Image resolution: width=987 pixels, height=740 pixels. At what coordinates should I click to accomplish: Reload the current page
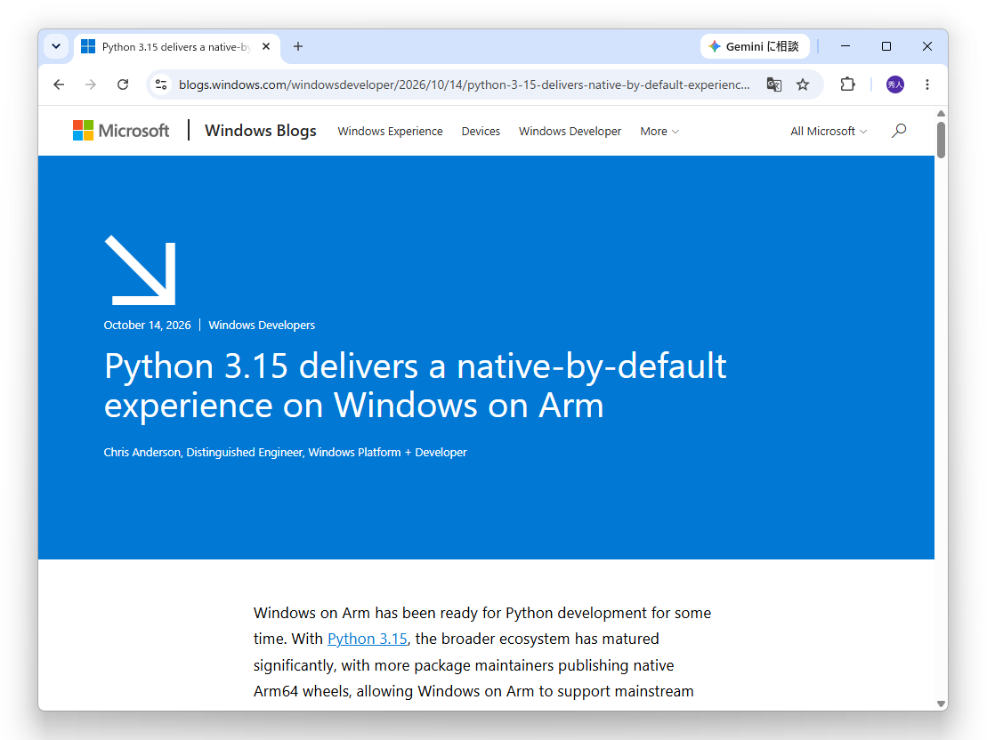(x=123, y=84)
